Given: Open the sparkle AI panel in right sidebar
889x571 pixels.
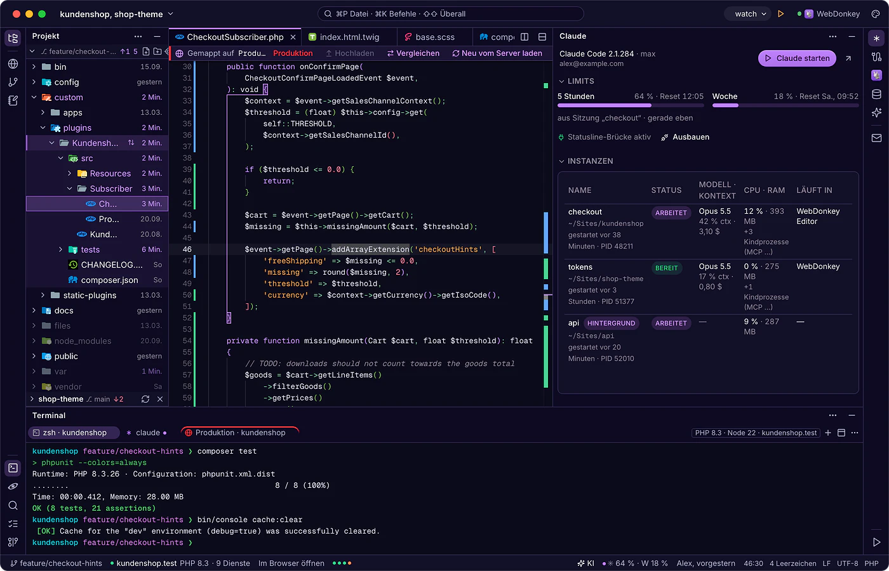Looking at the screenshot, I should pos(876,113).
